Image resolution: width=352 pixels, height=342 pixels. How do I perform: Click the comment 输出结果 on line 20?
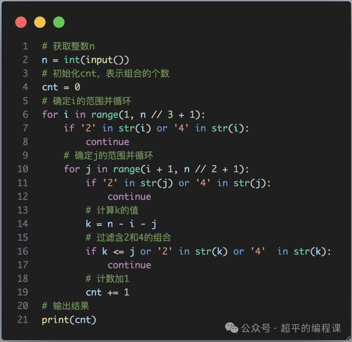point(65,306)
